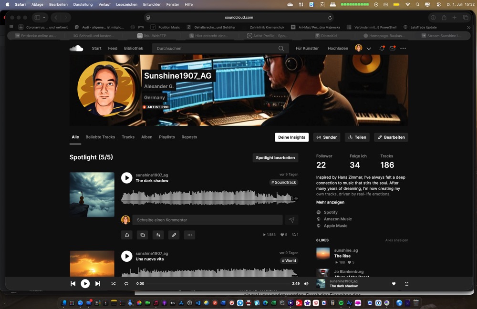Viewport: 477px width, 309px height.
Task: Open the three-dots menu in top navigation
Action: [403, 48]
